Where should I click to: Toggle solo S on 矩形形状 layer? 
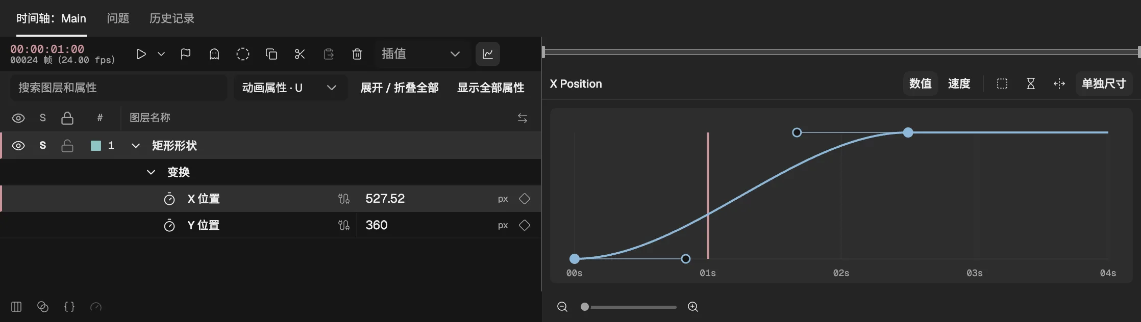point(43,146)
